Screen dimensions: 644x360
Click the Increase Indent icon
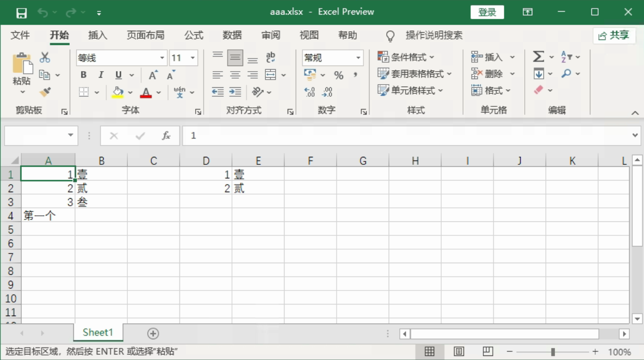pos(235,92)
